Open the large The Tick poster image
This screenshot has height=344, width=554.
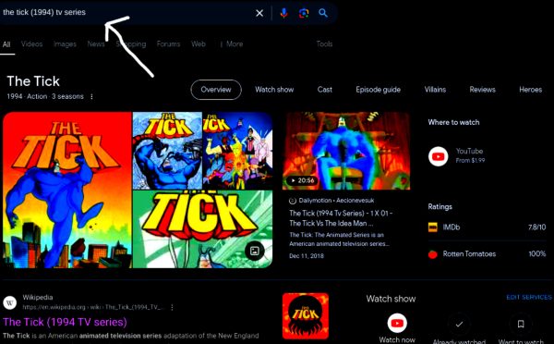[67, 190]
